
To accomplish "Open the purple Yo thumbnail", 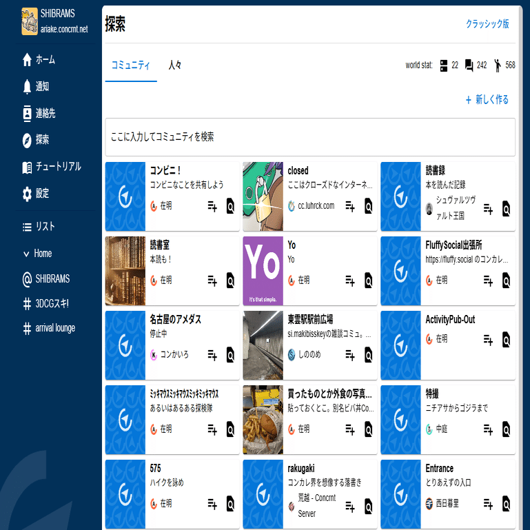I will point(263,271).
